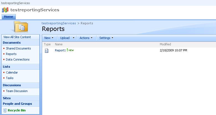Viewport: 216px width, 115px height.
Task: Select Reports in the sidebar
Action: (x=11, y=54)
